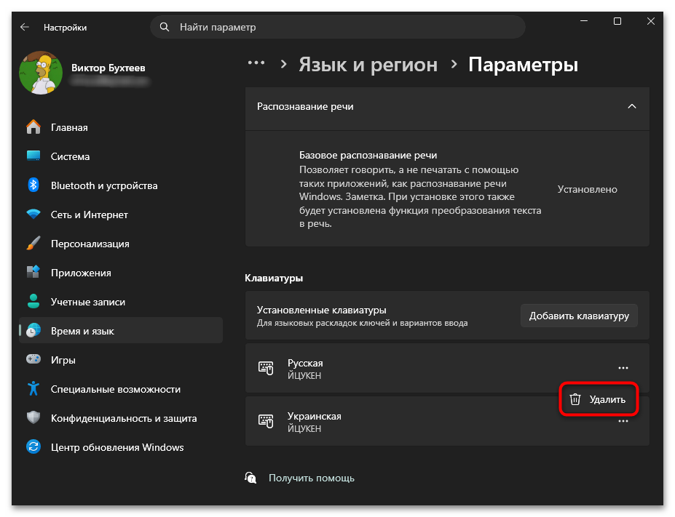Click the Учетные записи person icon
The width and height of the screenshot is (675, 517).
[33, 301]
